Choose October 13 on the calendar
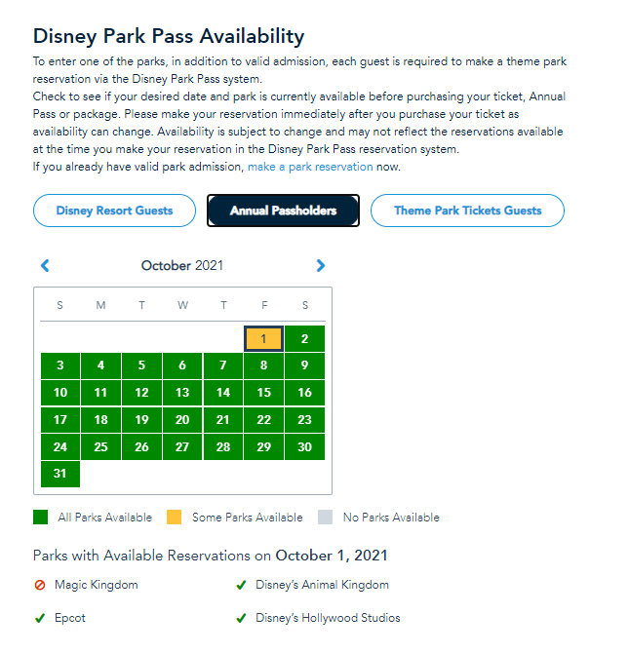The image size is (629, 653). click(x=182, y=393)
